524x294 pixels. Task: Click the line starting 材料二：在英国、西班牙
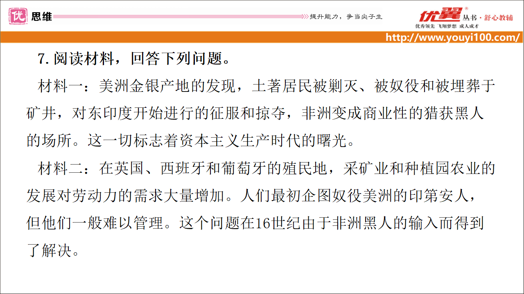point(267,168)
